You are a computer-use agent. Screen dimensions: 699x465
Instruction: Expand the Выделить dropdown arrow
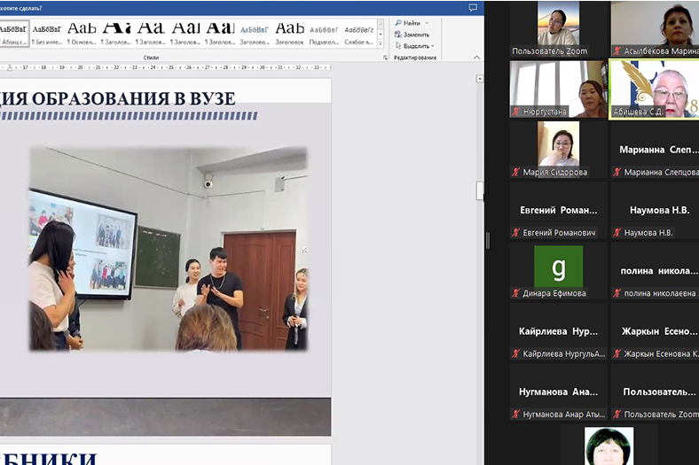tap(432, 46)
